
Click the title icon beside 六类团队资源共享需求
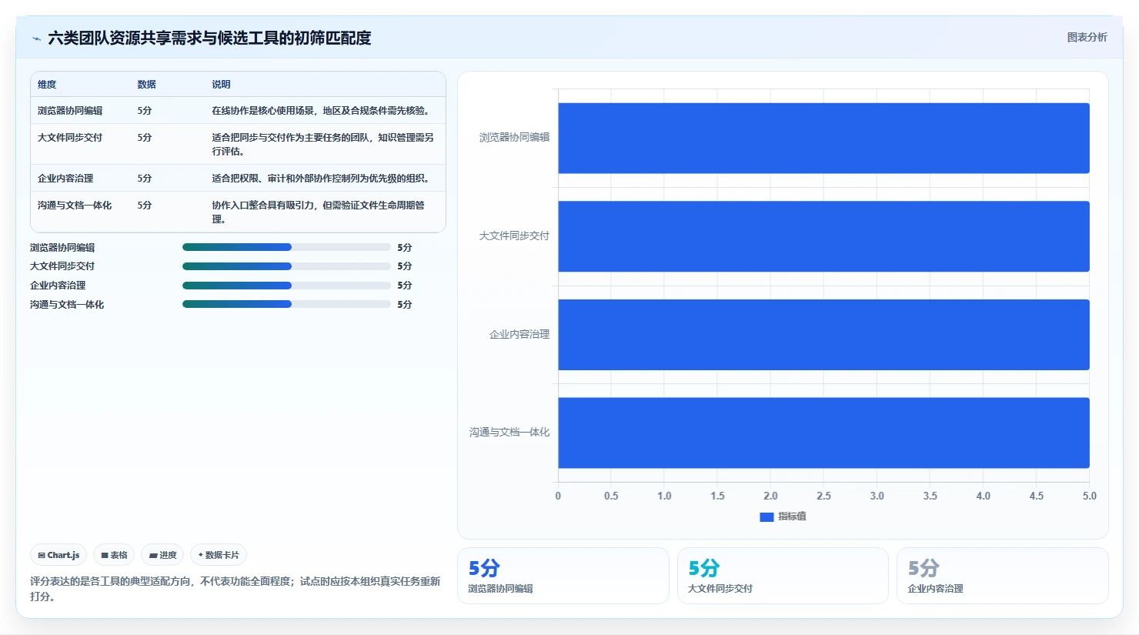[36, 38]
